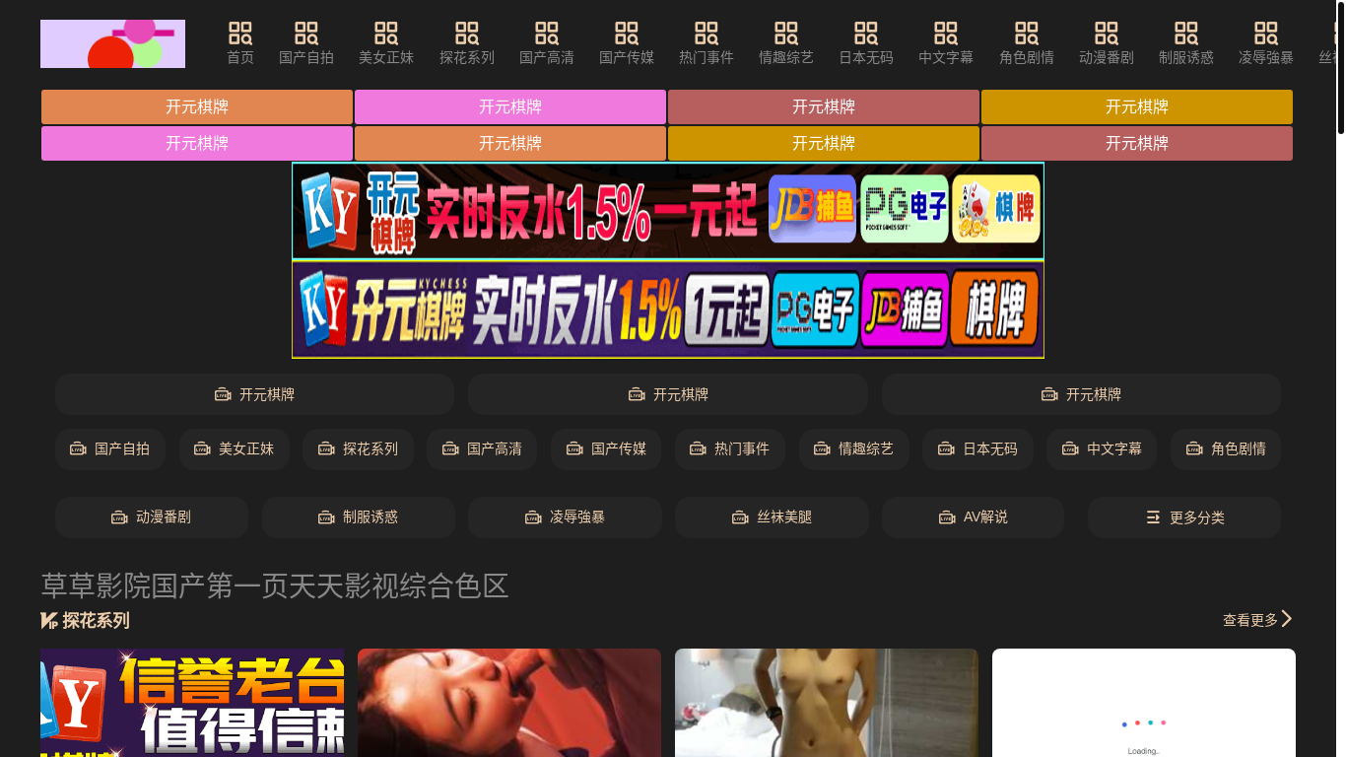Screen dimensions: 1346x757
Task: Click the top-left orange 开元棋牌 button
Action: [197, 106]
